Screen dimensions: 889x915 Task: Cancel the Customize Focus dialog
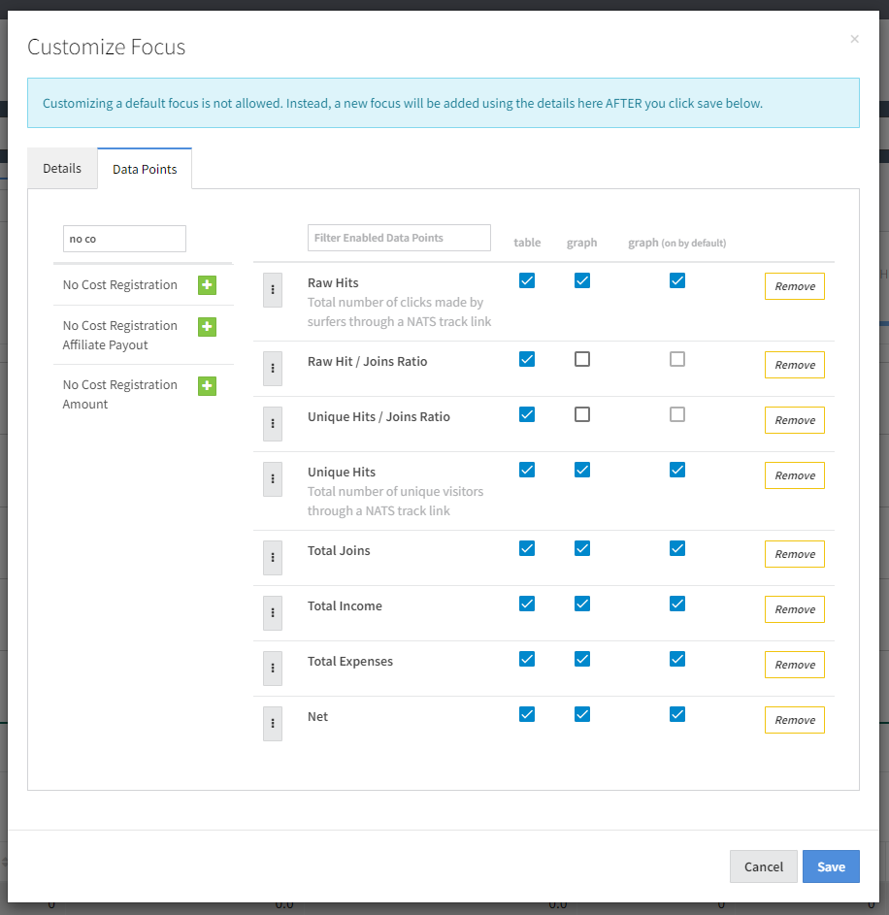click(763, 866)
